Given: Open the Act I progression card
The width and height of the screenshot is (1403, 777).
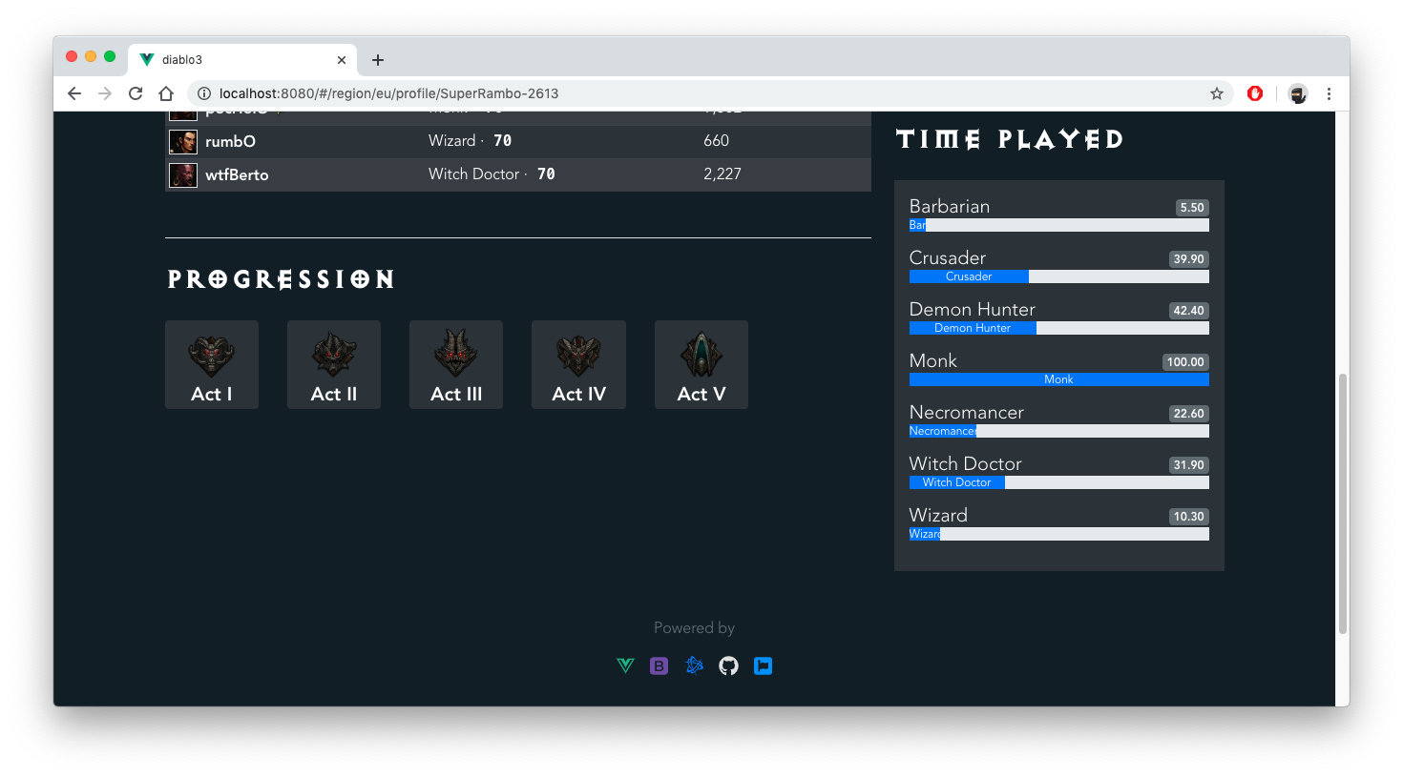Looking at the screenshot, I should [212, 364].
